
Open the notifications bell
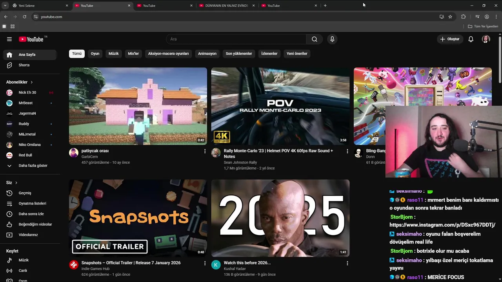coord(471,39)
